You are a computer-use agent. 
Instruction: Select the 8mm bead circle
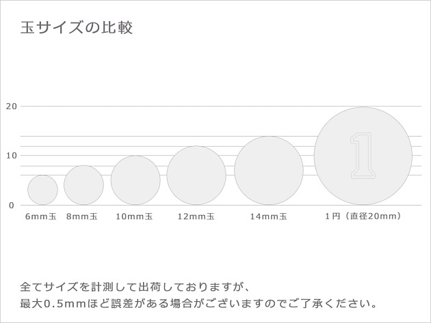(x=83, y=185)
